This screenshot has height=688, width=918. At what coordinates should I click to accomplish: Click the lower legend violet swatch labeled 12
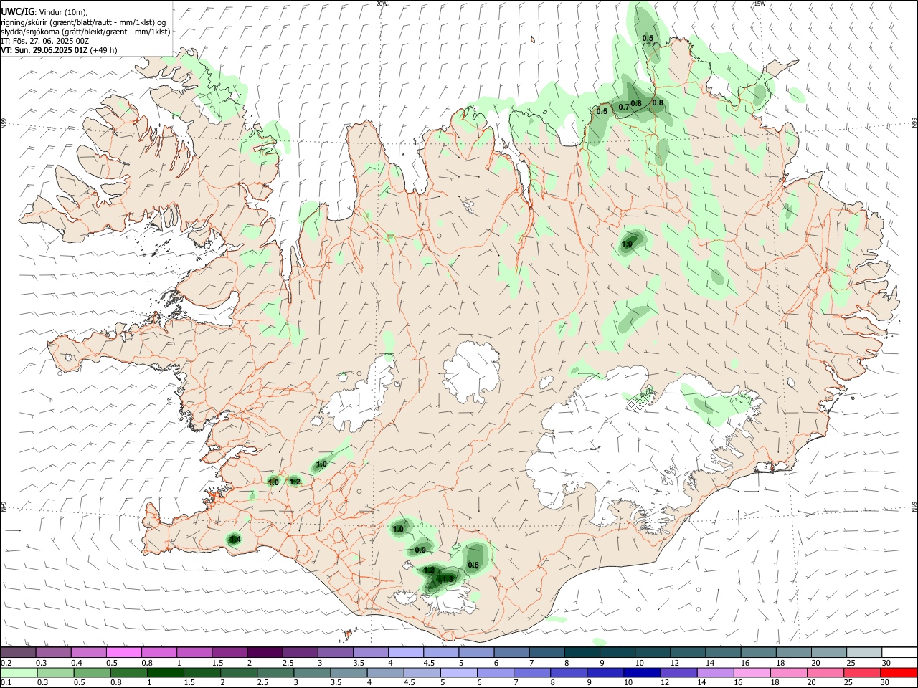point(678,672)
